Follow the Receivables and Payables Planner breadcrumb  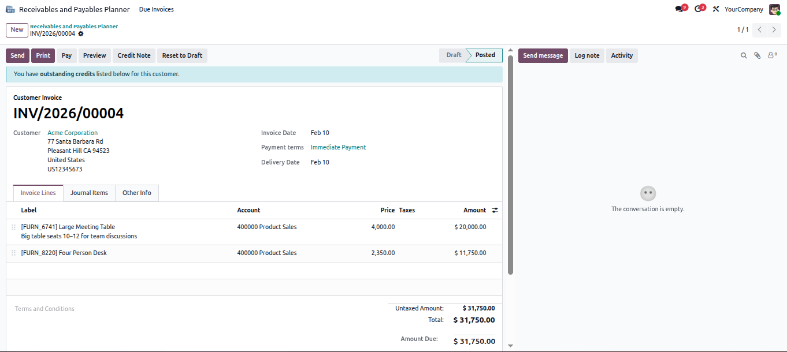click(74, 27)
